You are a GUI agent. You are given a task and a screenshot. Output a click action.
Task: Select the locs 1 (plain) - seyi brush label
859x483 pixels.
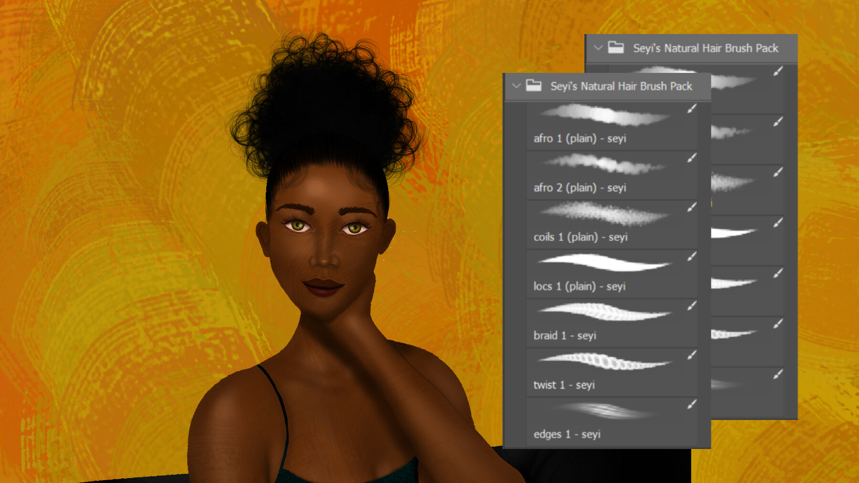pyautogui.click(x=579, y=287)
